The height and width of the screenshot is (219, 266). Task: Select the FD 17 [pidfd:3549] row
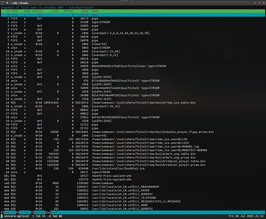tap(133, 77)
